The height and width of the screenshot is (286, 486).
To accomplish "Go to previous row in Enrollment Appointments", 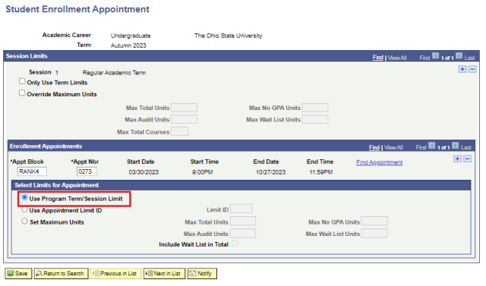I will point(432,146).
